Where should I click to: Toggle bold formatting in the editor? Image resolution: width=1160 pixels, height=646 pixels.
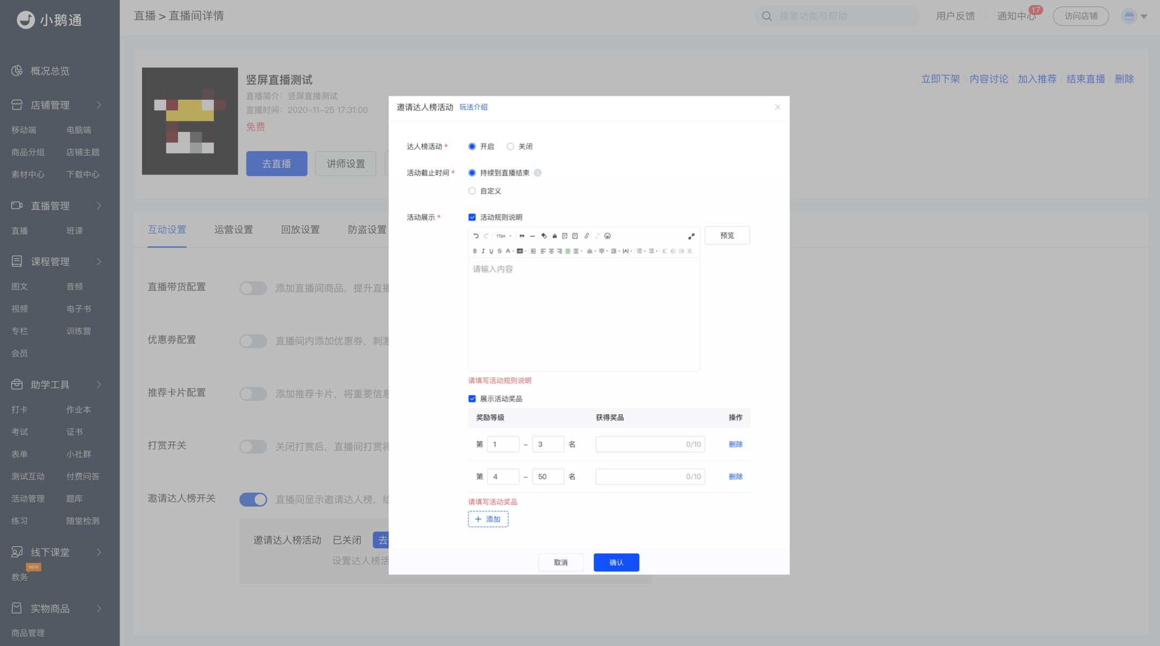tap(475, 251)
